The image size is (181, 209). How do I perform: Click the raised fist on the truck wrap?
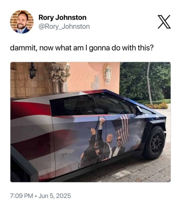click(103, 120)
